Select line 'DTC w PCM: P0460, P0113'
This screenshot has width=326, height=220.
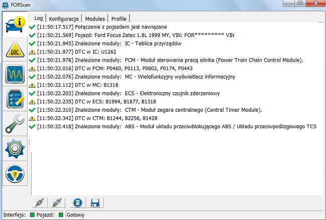pos(115,69)
